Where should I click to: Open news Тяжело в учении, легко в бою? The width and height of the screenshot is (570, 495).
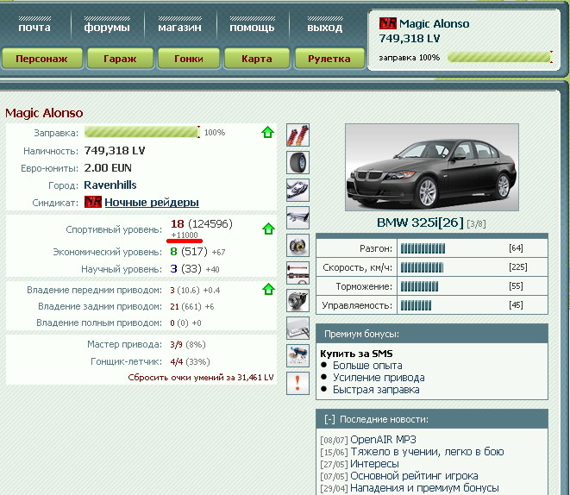pos(427,452)
